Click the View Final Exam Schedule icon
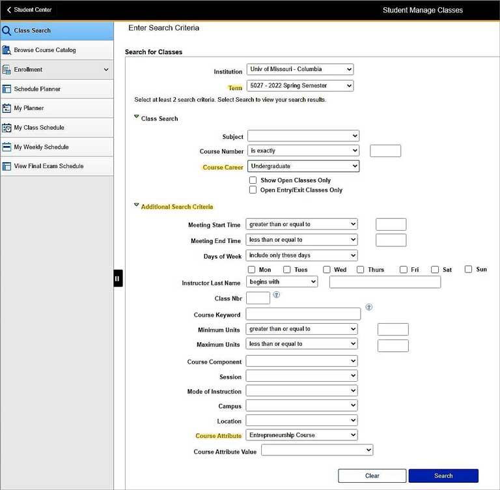This screenshot has width=500, height=490. 7,166
